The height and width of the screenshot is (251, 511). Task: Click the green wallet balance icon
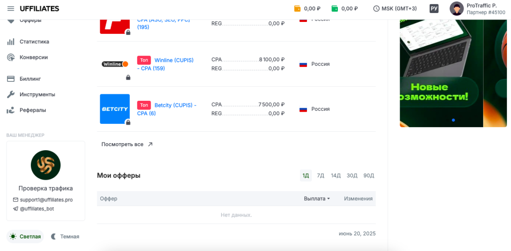pos(335,9)
